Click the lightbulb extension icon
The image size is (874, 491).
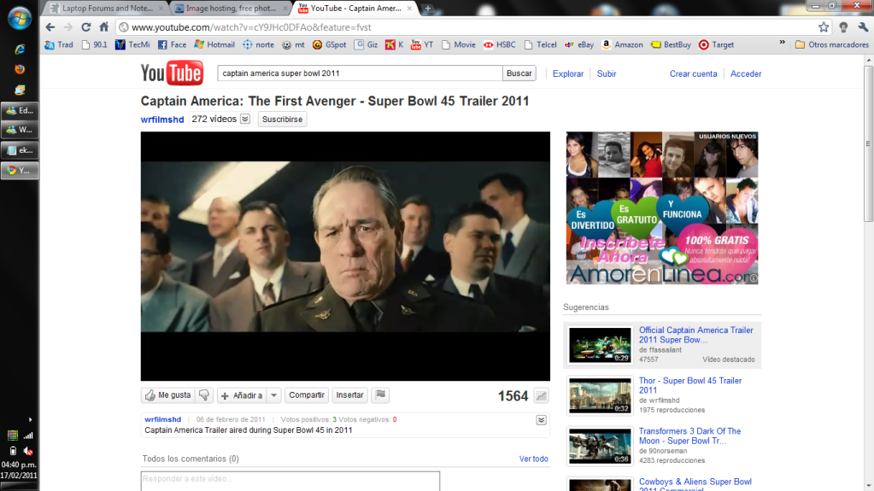[x=843, y=26]
